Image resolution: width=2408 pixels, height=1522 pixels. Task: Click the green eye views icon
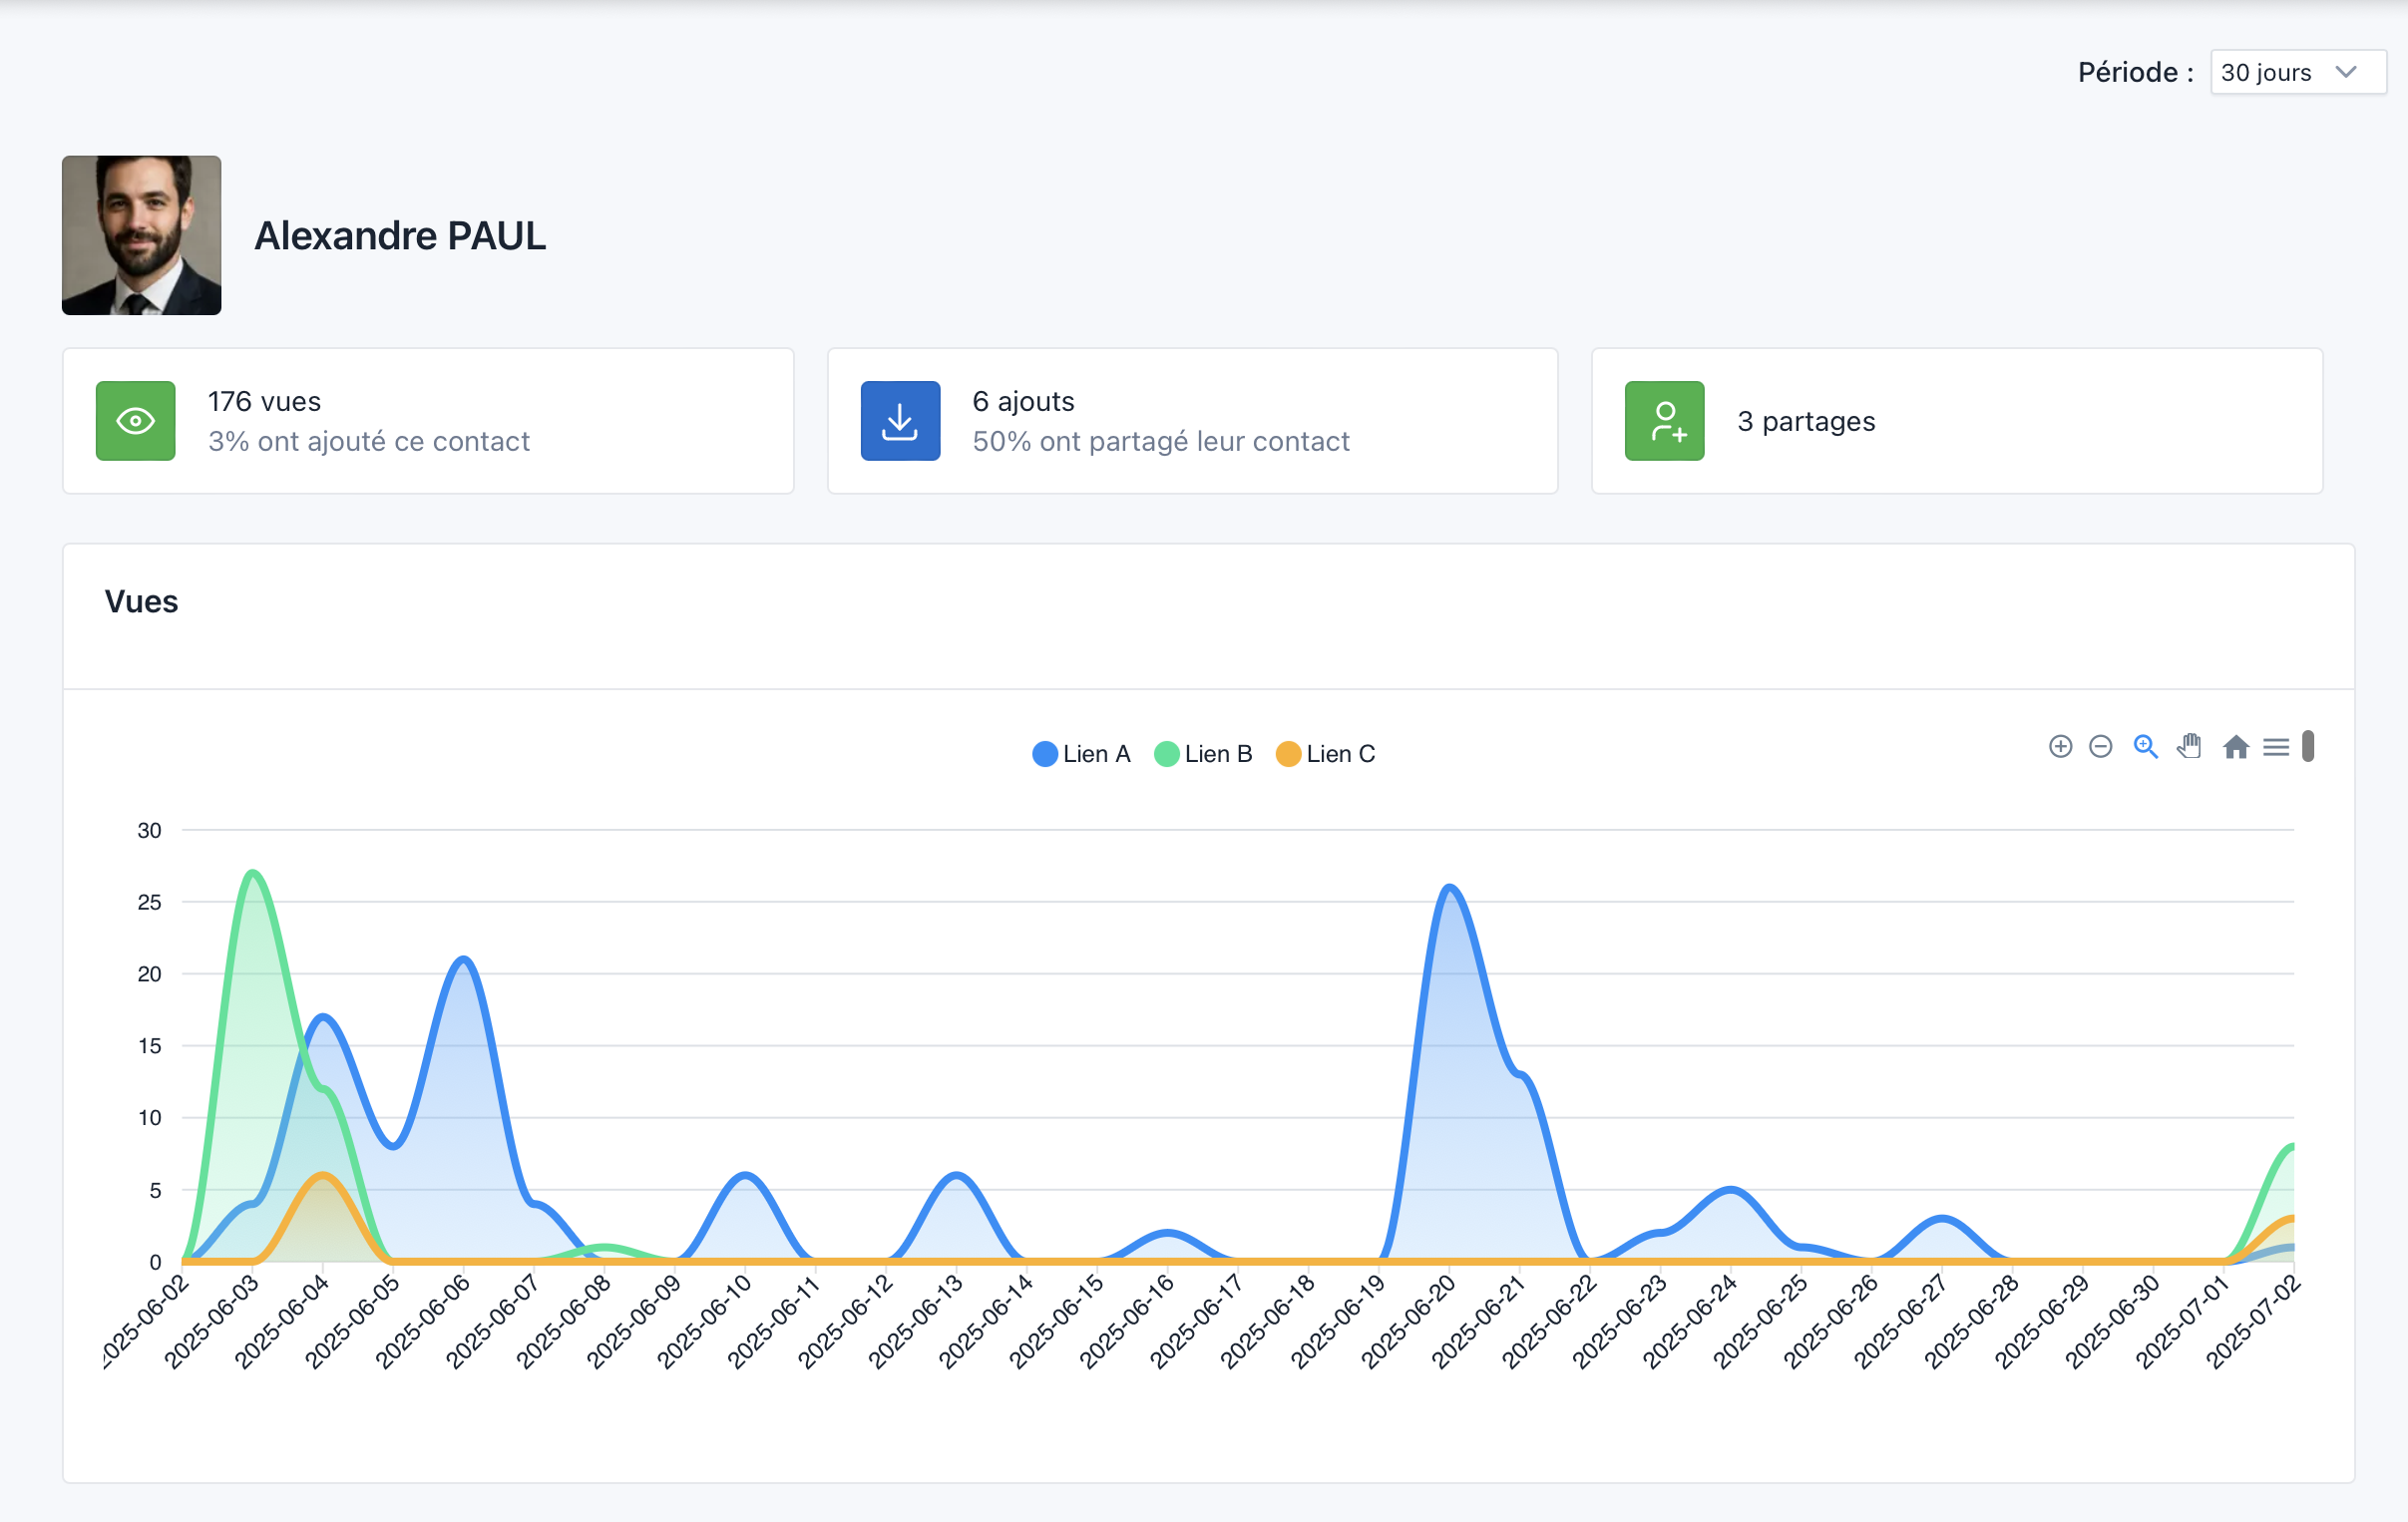pos(136,421)
